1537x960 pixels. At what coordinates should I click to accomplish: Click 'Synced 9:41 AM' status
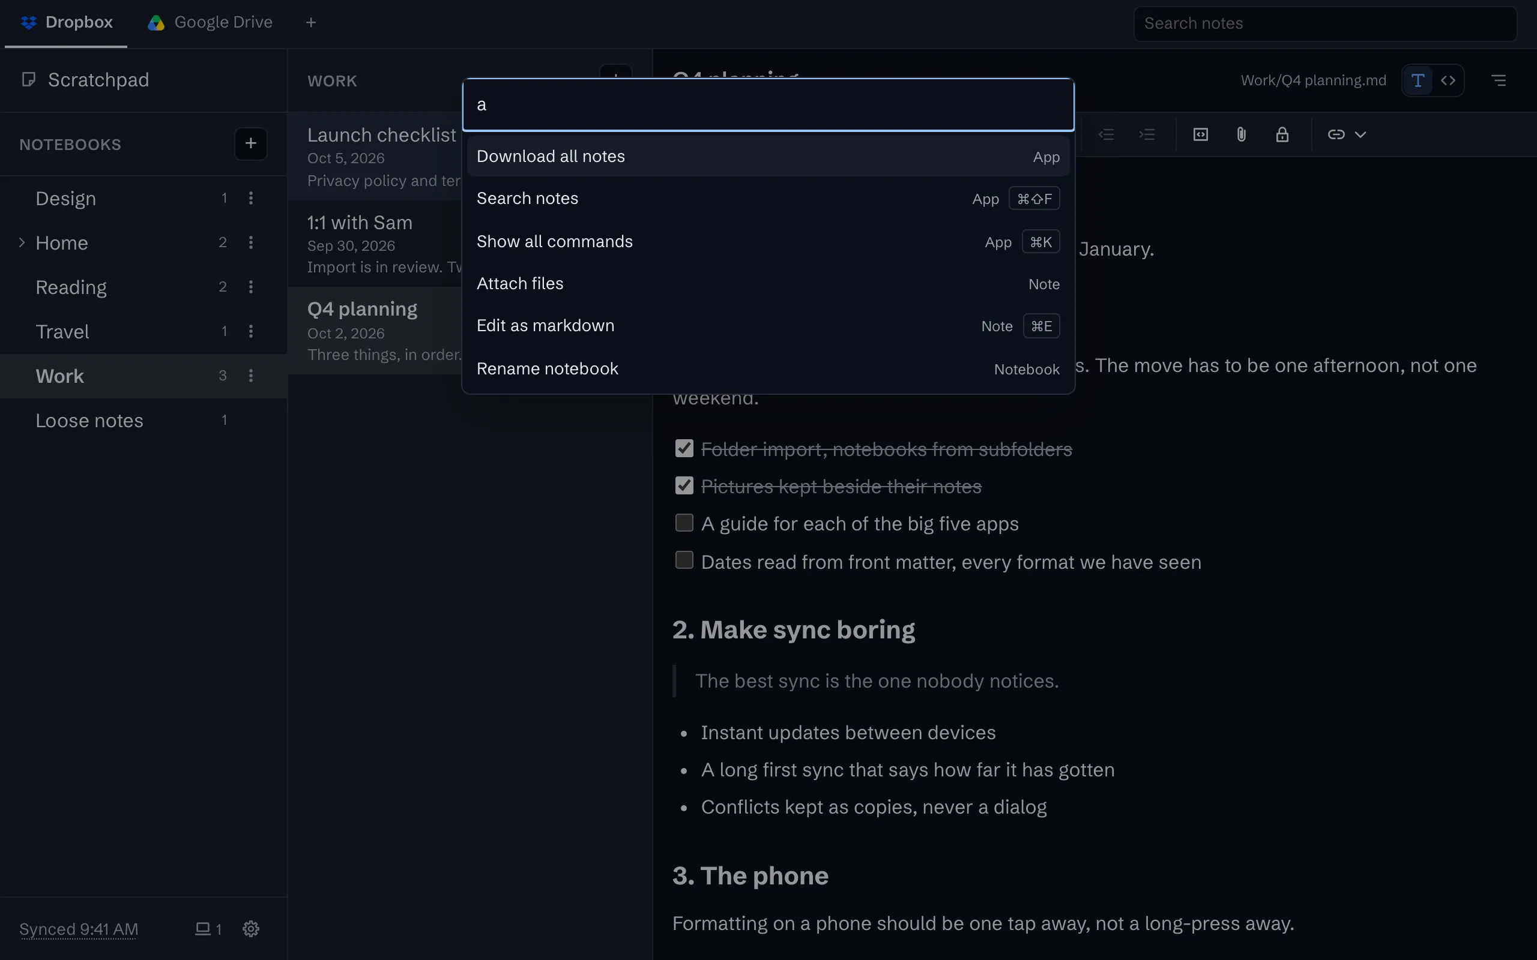pyautogui.click(x=79, y=929)
